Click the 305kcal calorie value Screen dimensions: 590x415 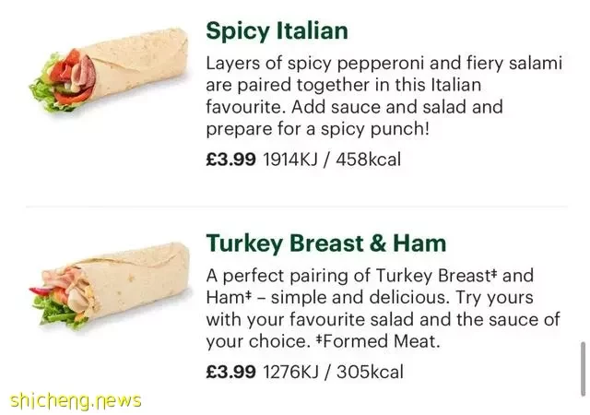[x=370, y=372]
